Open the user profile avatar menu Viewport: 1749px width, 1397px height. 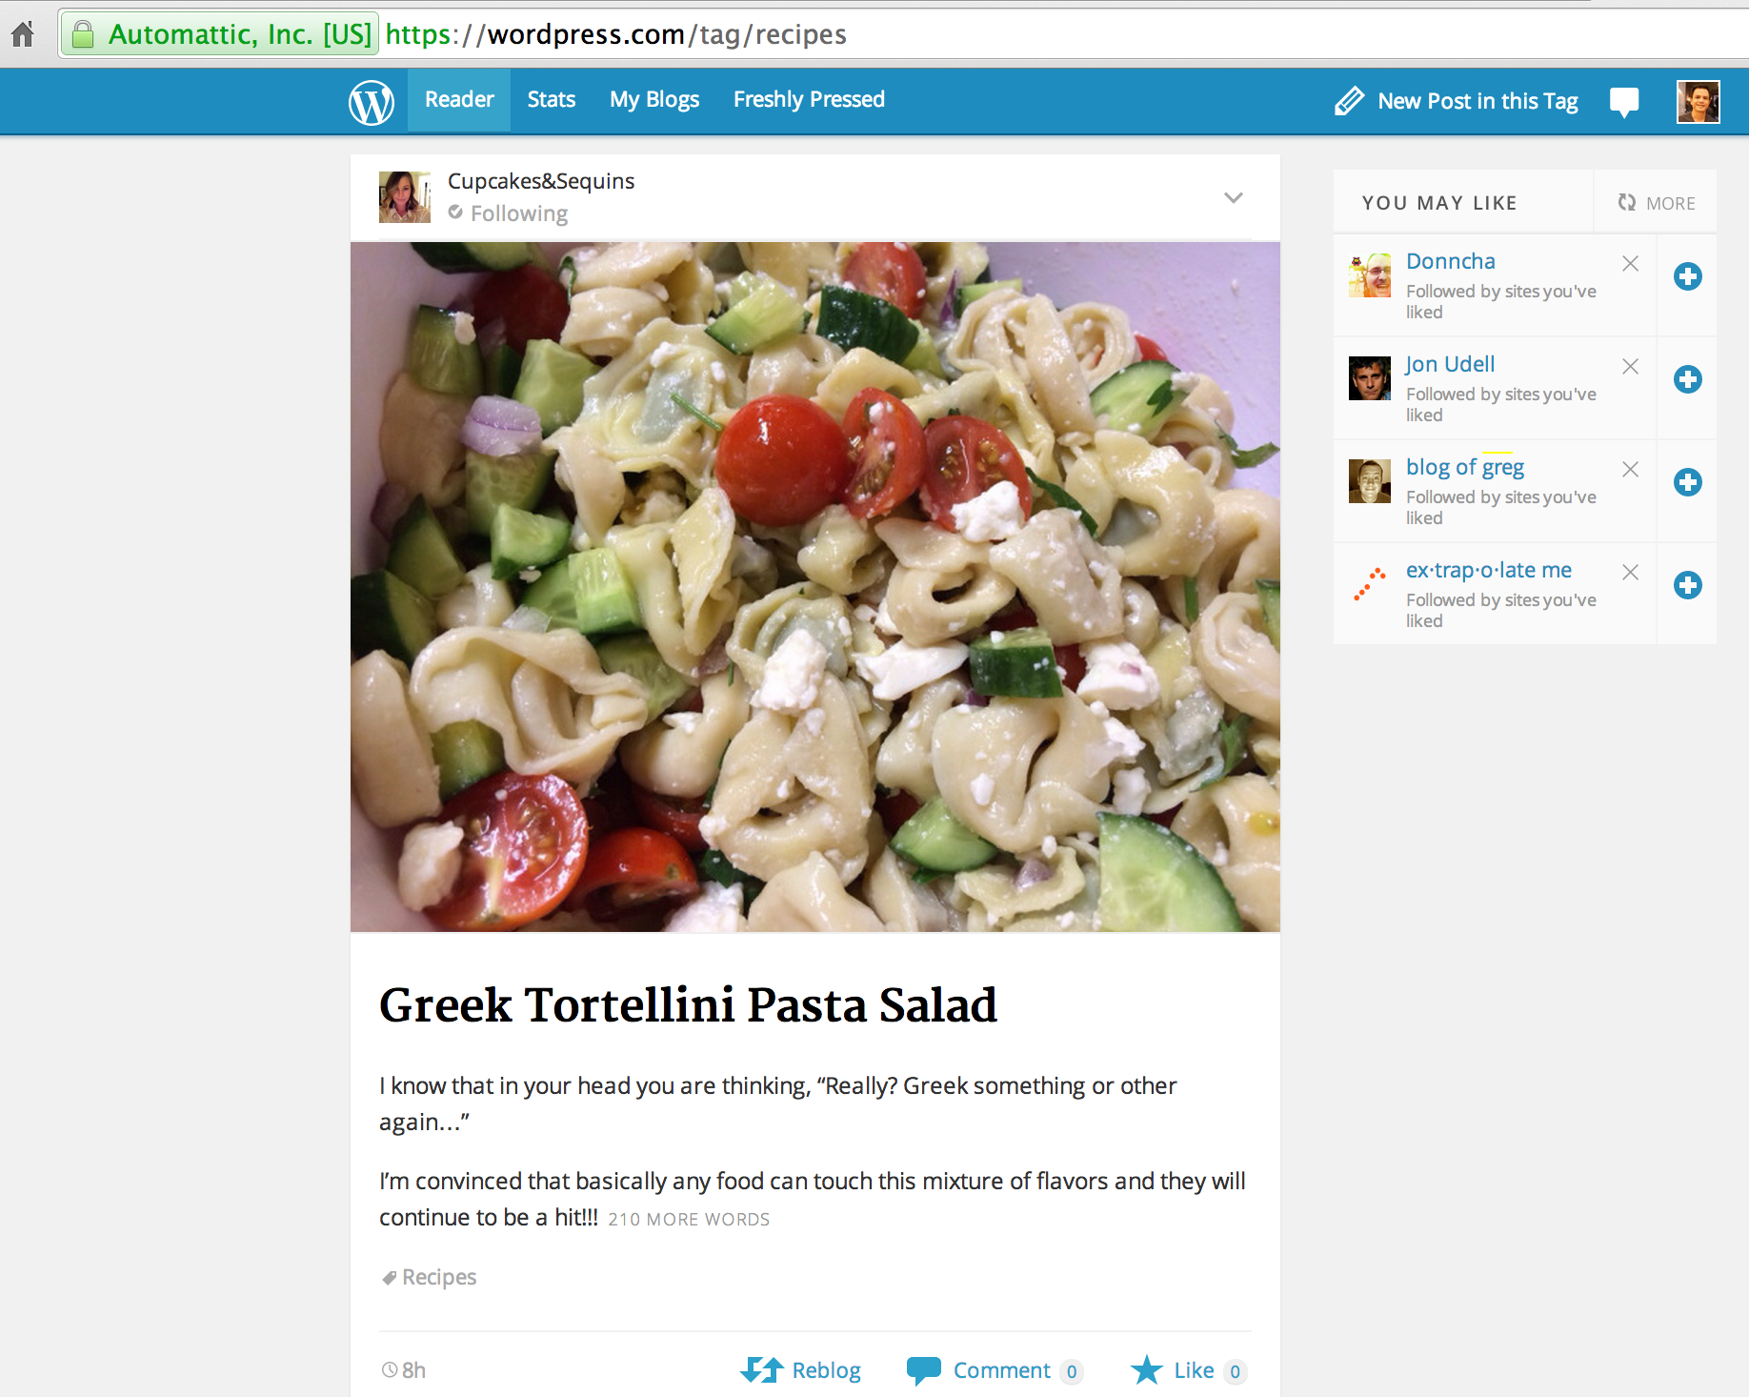point(1699,102)
